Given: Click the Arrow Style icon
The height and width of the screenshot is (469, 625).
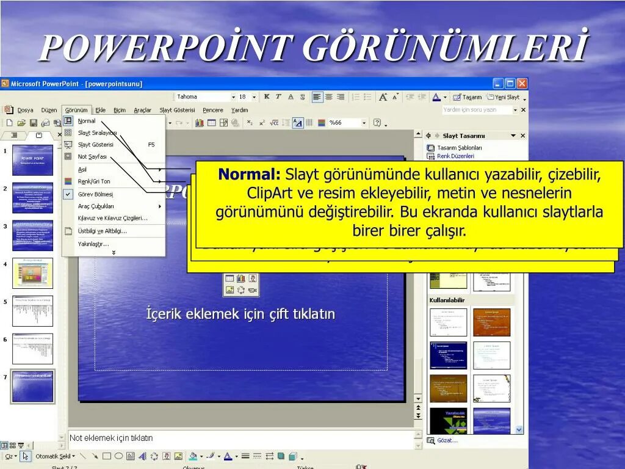Looking at the screenshot, I should click(x=269, y=456).
